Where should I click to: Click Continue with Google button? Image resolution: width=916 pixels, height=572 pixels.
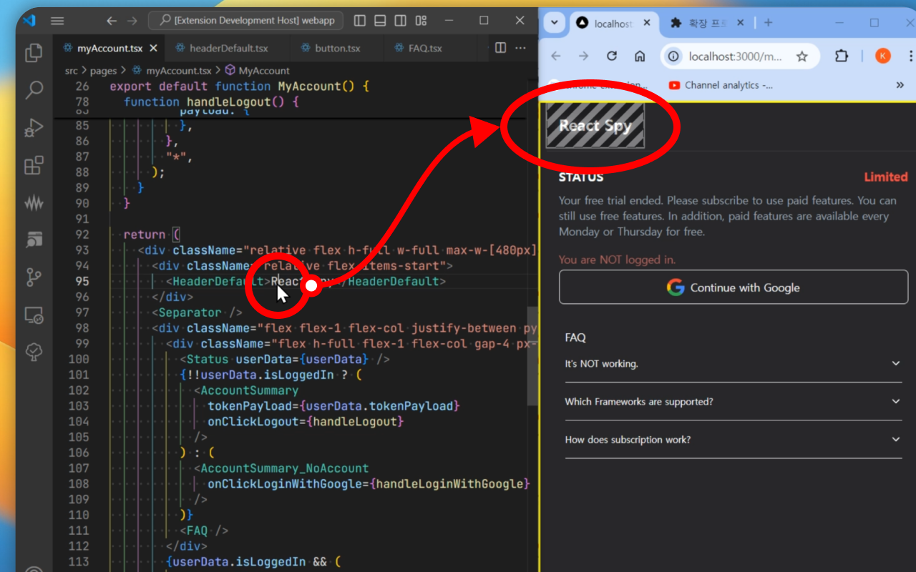tap(733, 287)
